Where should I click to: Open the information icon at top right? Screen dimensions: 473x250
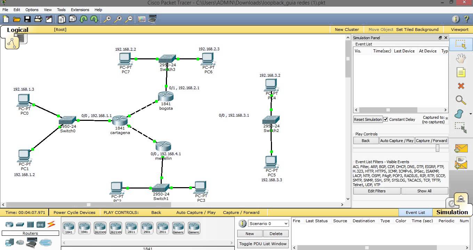click(456, 19)
